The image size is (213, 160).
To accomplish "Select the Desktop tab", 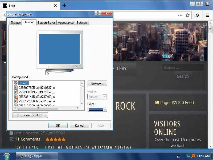I will coord(29,22).
